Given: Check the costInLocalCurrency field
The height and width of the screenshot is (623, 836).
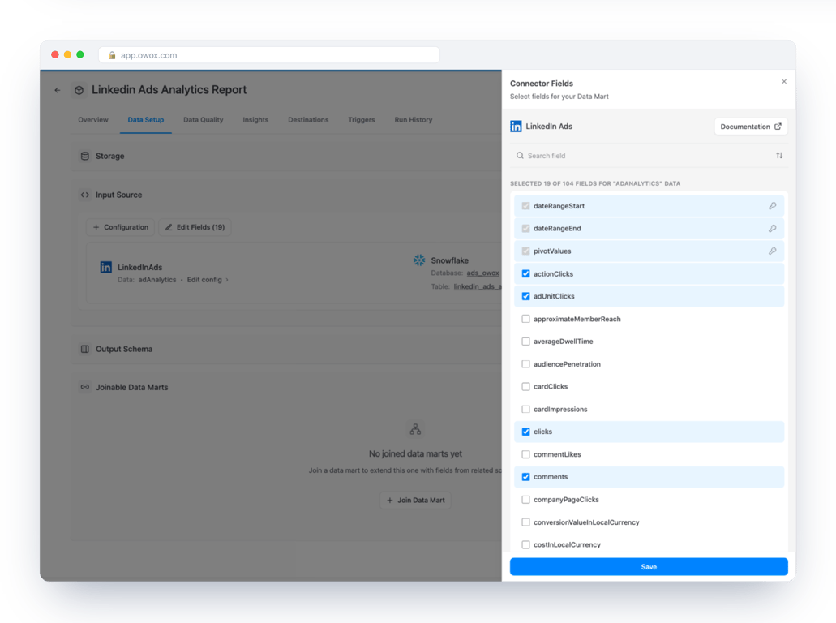Looking at the screenshot, I should tap(525, 544).
